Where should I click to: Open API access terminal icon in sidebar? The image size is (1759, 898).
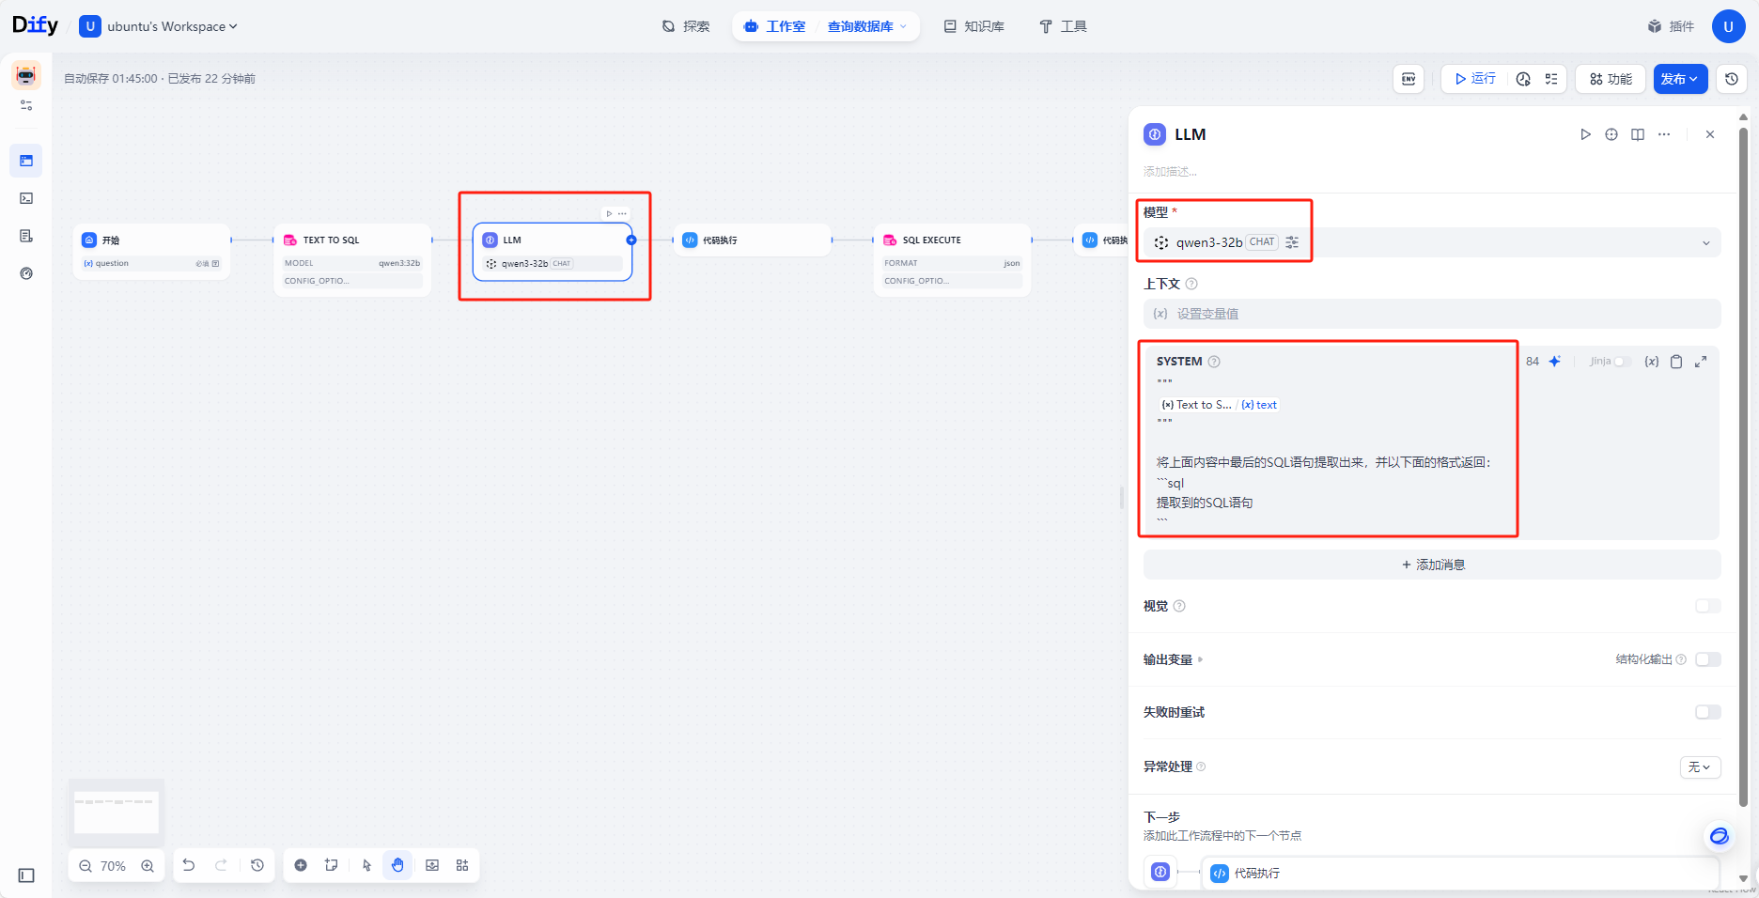[x=26, y=198]
